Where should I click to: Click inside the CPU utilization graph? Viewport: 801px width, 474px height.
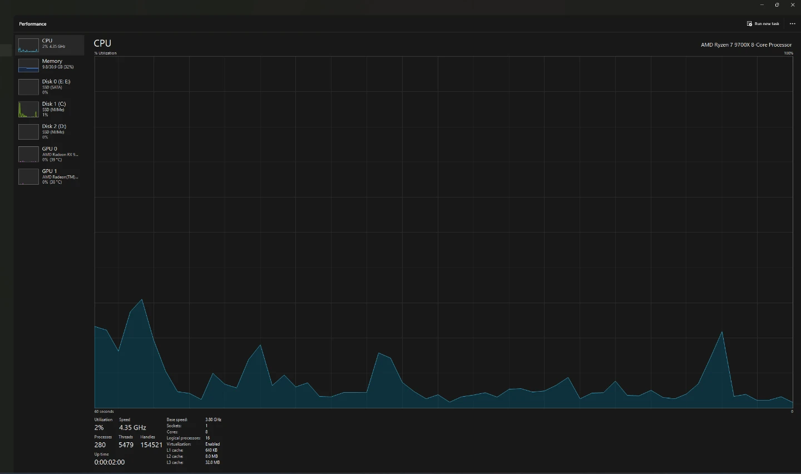coord(443,232)
